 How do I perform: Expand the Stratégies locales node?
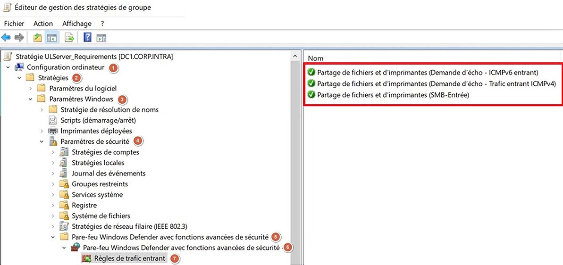[x=53, y=163]
